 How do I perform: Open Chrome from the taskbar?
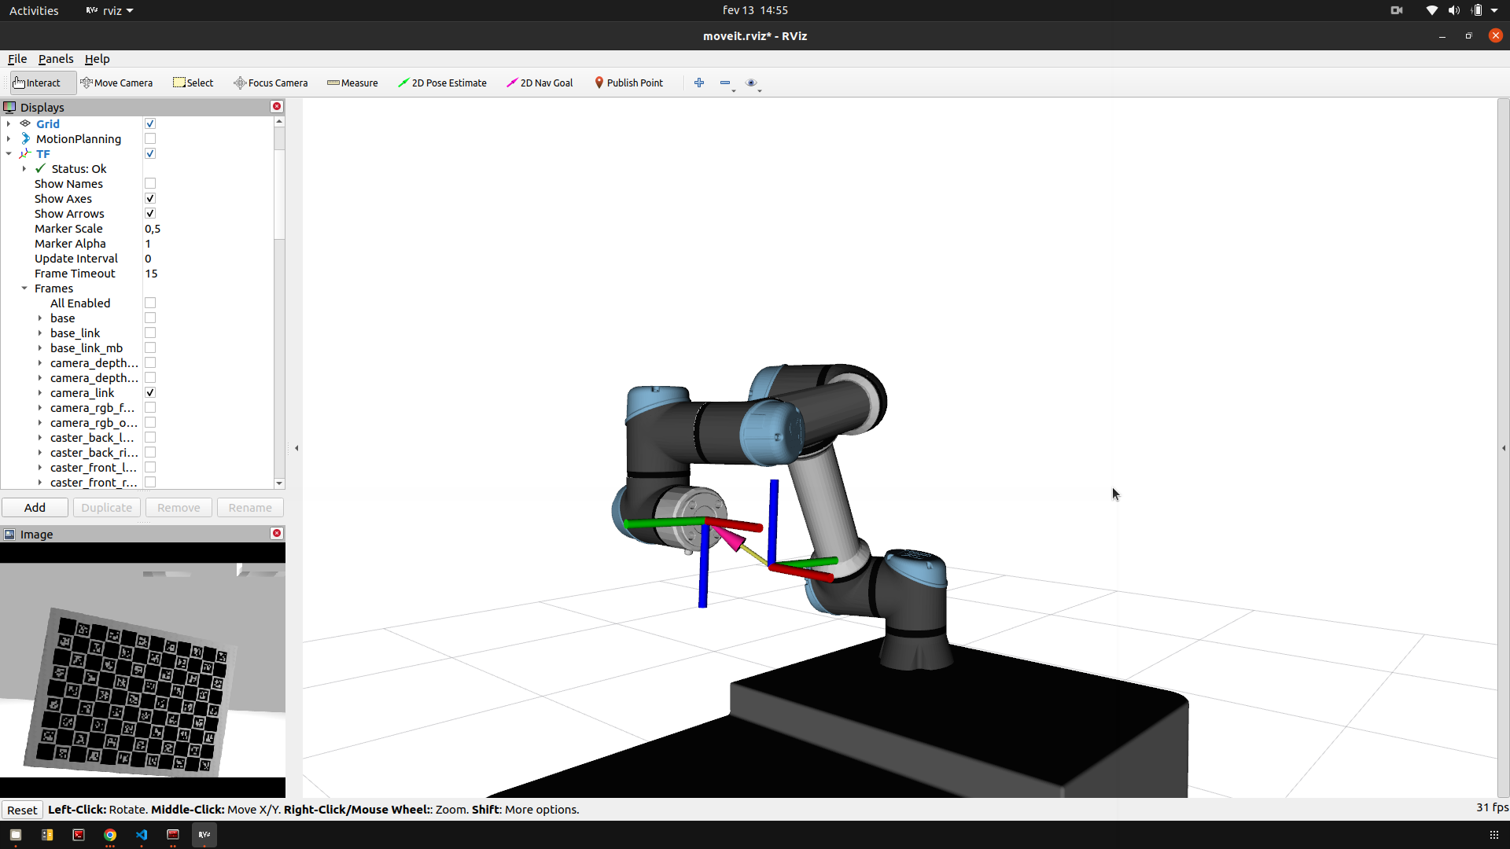(x=110, y=835)
